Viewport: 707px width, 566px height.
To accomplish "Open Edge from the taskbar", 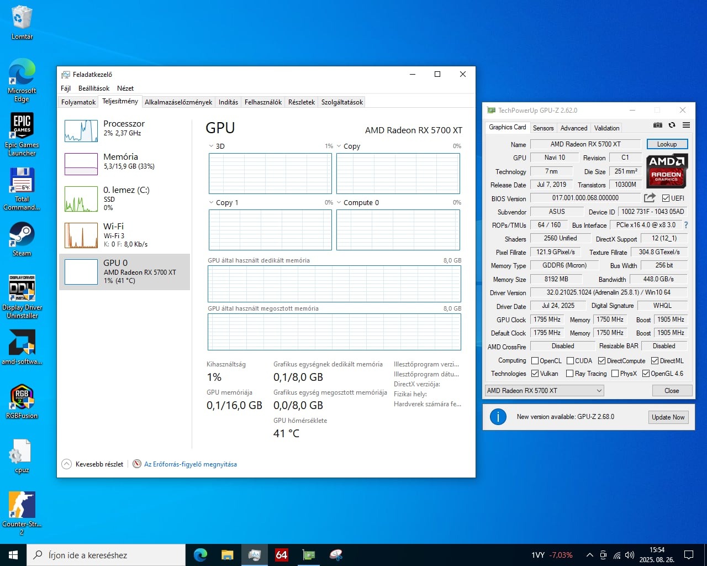I will click(200, 555).
